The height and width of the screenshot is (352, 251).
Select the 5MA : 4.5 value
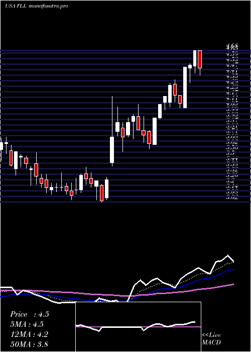pos(27,324)
